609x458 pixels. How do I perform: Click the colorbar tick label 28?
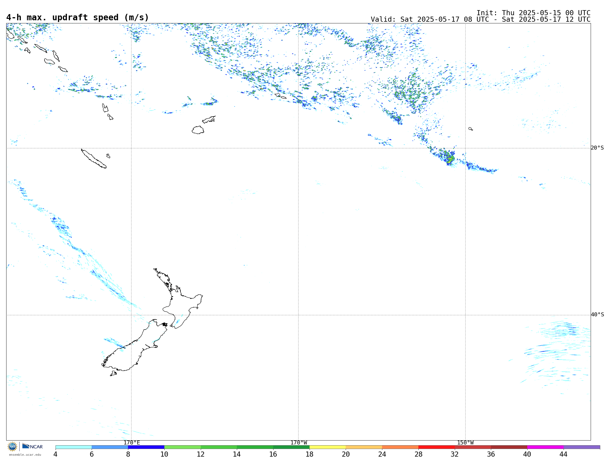(x=418, y=454)
